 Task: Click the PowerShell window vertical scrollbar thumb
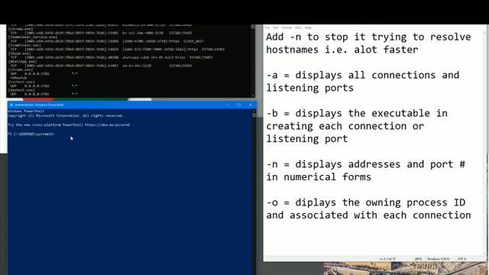[x=254, y=115]
